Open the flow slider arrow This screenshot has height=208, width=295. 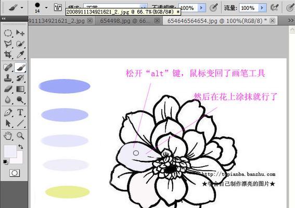tap(262, 8)
